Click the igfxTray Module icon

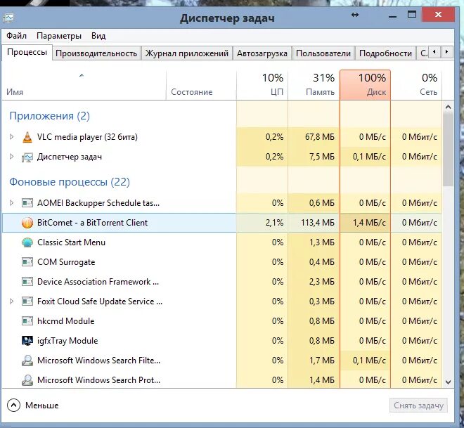coord(27,341)
